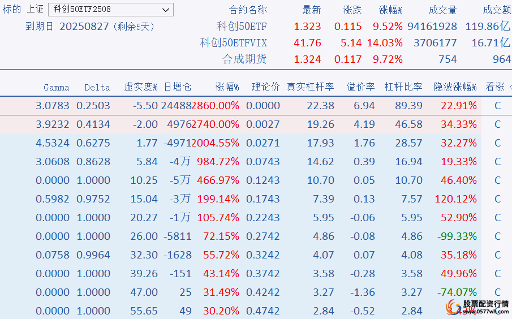Screen dimensions: 512x319
Task: Click implied vol change -74.07%
Action: pos(457,292)
